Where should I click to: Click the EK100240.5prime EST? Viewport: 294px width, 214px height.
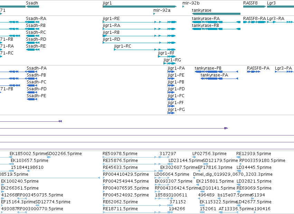(x=2, y=185)
